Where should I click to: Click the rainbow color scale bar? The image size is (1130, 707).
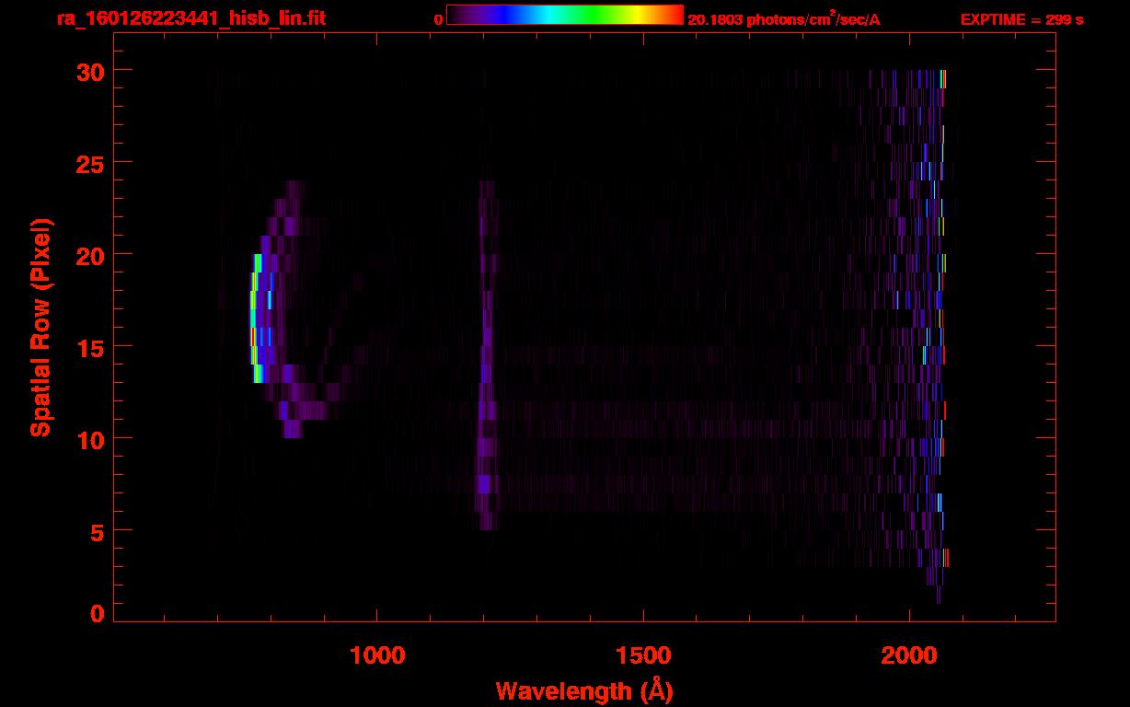click(565, 16)
